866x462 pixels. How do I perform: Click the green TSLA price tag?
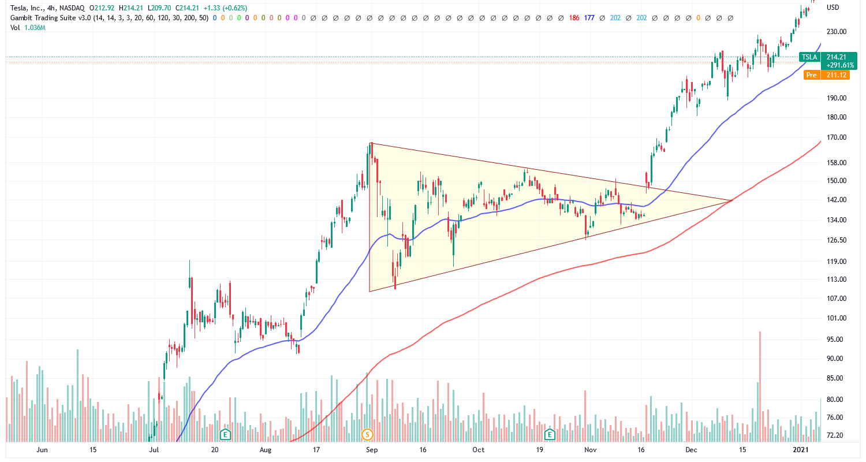point(810,57)
